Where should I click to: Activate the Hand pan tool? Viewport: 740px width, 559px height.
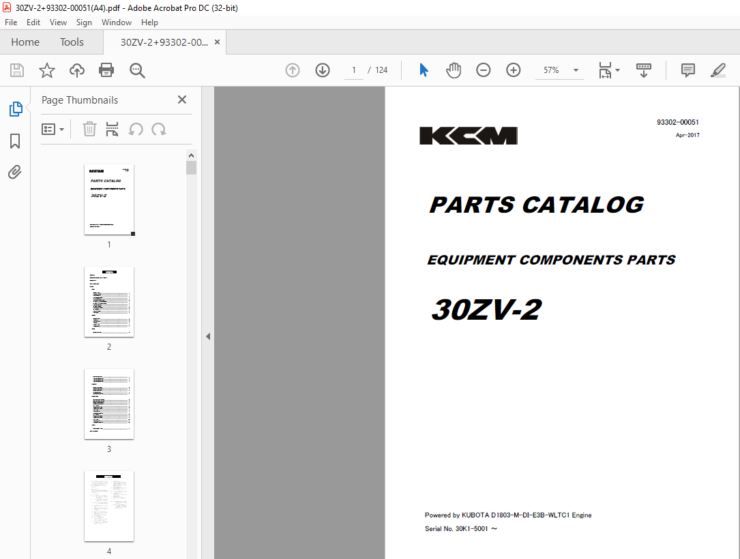[x=454, y=70]
